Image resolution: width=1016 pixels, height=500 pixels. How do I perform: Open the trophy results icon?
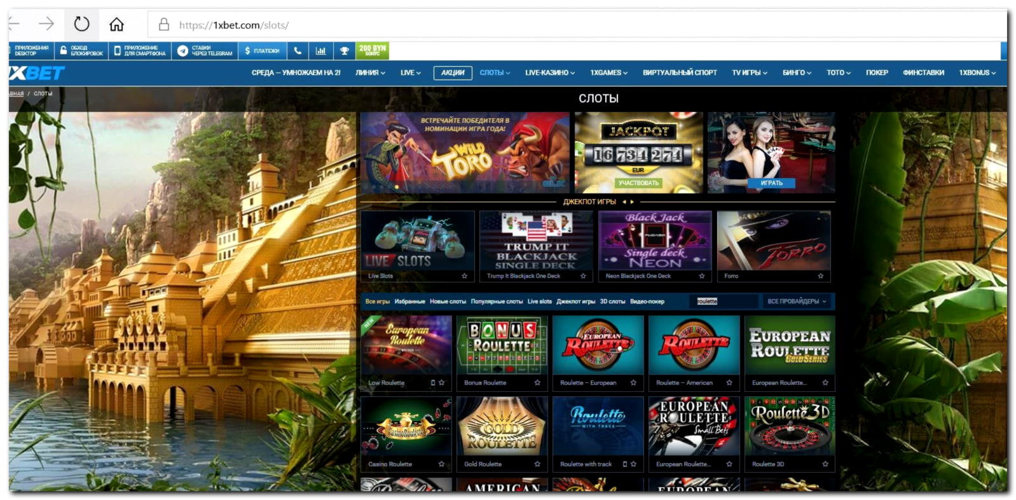click(x=344, y=50)
